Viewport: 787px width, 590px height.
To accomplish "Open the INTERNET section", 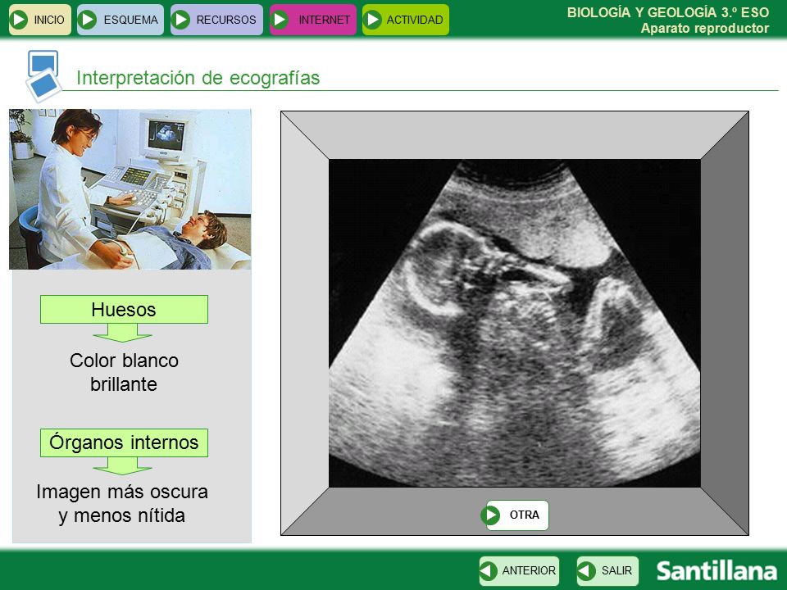I will pyautogui.click(x=312, y=20).
